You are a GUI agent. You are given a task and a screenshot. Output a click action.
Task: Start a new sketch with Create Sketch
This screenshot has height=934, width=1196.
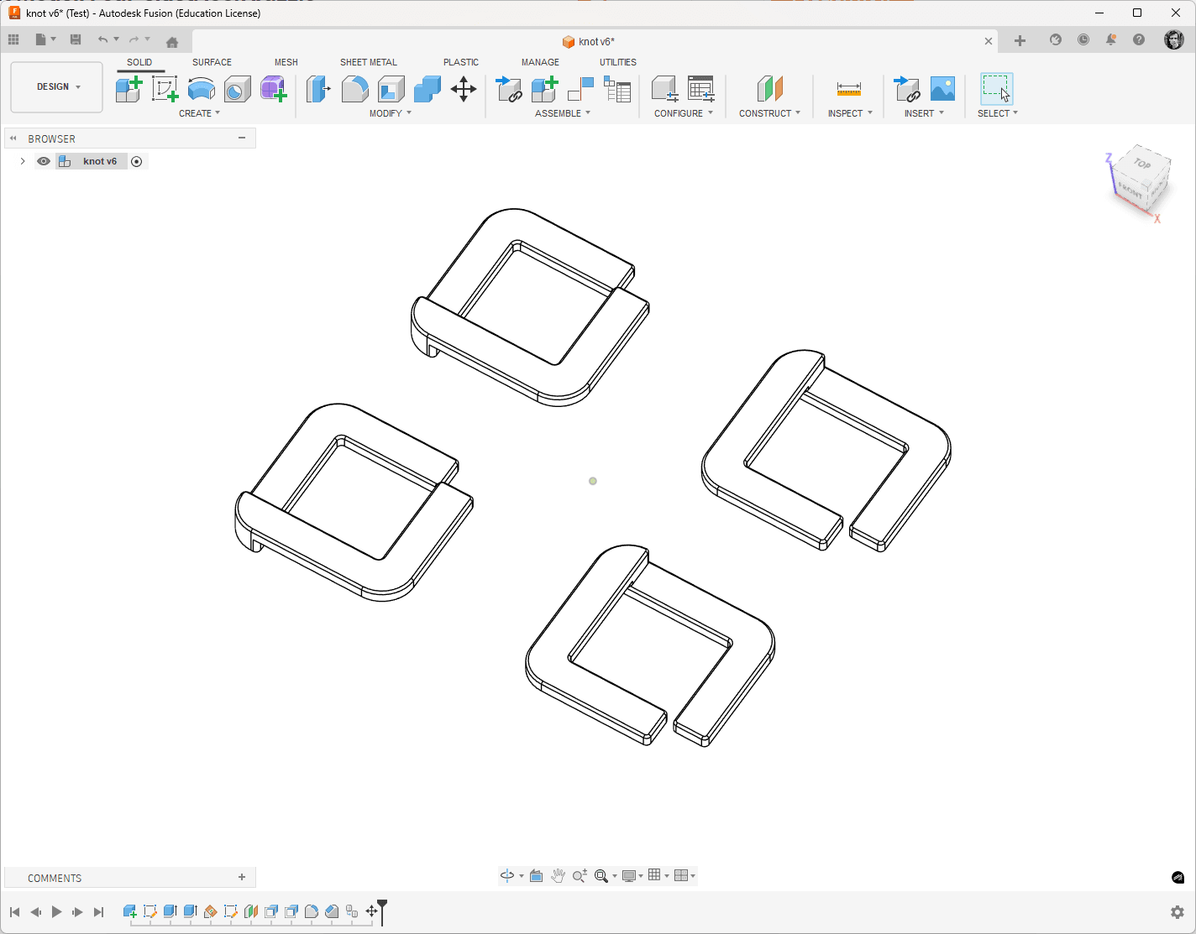pos(165,89)
